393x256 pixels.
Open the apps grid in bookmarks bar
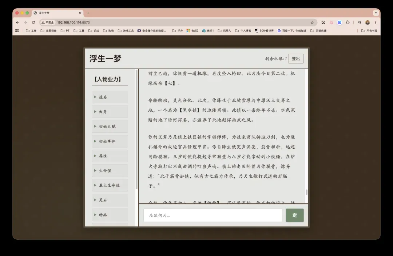(x=17, y=31)
